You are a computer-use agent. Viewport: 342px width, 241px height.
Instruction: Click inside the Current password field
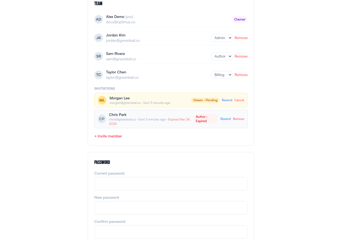click(x=171, y=184)
